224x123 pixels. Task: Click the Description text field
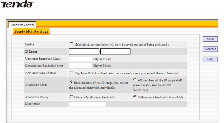click(87, 104)
